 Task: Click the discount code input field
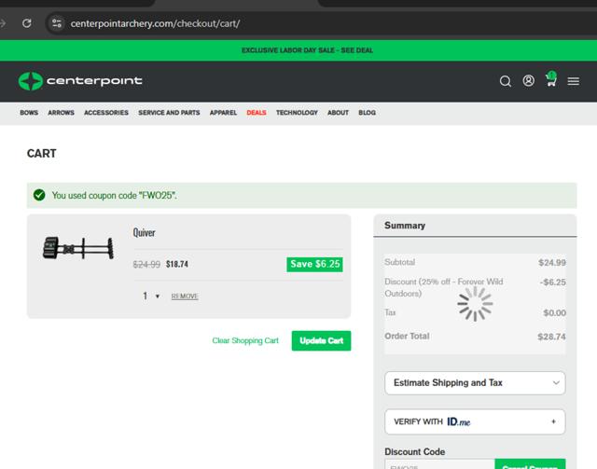[x=439, y=464]
